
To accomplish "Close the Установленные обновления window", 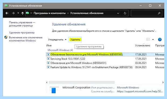I will point(160,5).
